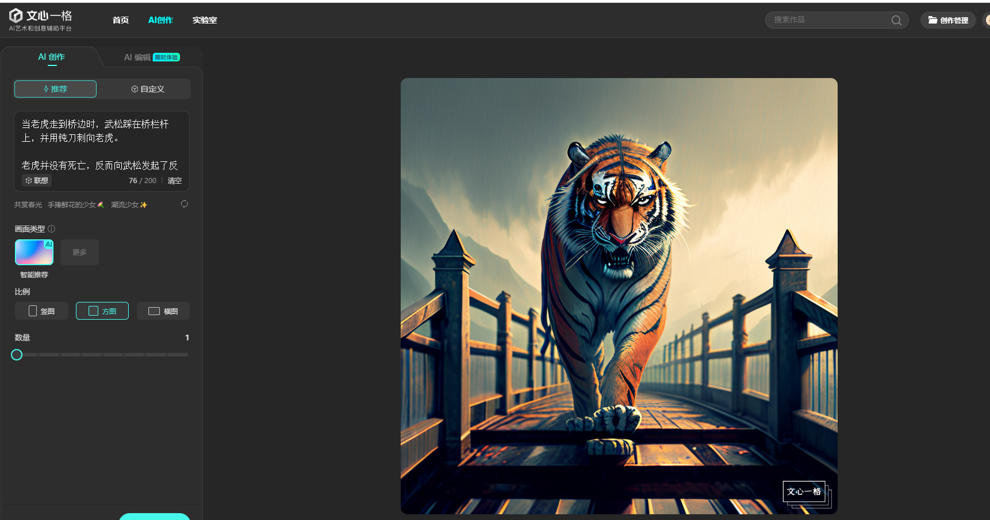Click the search magnifier icon
Image resolution: width=990 pixels, height=520 pixels.
tap(896, 21)
